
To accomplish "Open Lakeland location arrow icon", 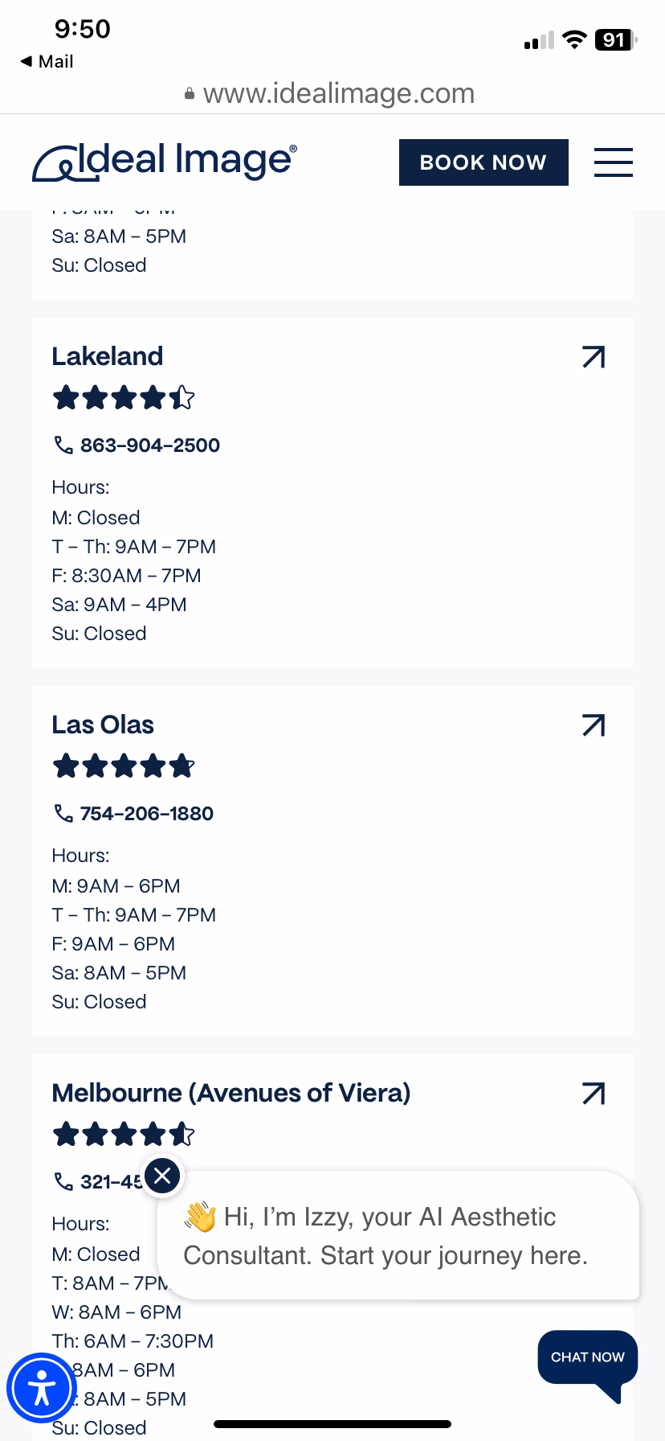I will (x=593, y=357).
